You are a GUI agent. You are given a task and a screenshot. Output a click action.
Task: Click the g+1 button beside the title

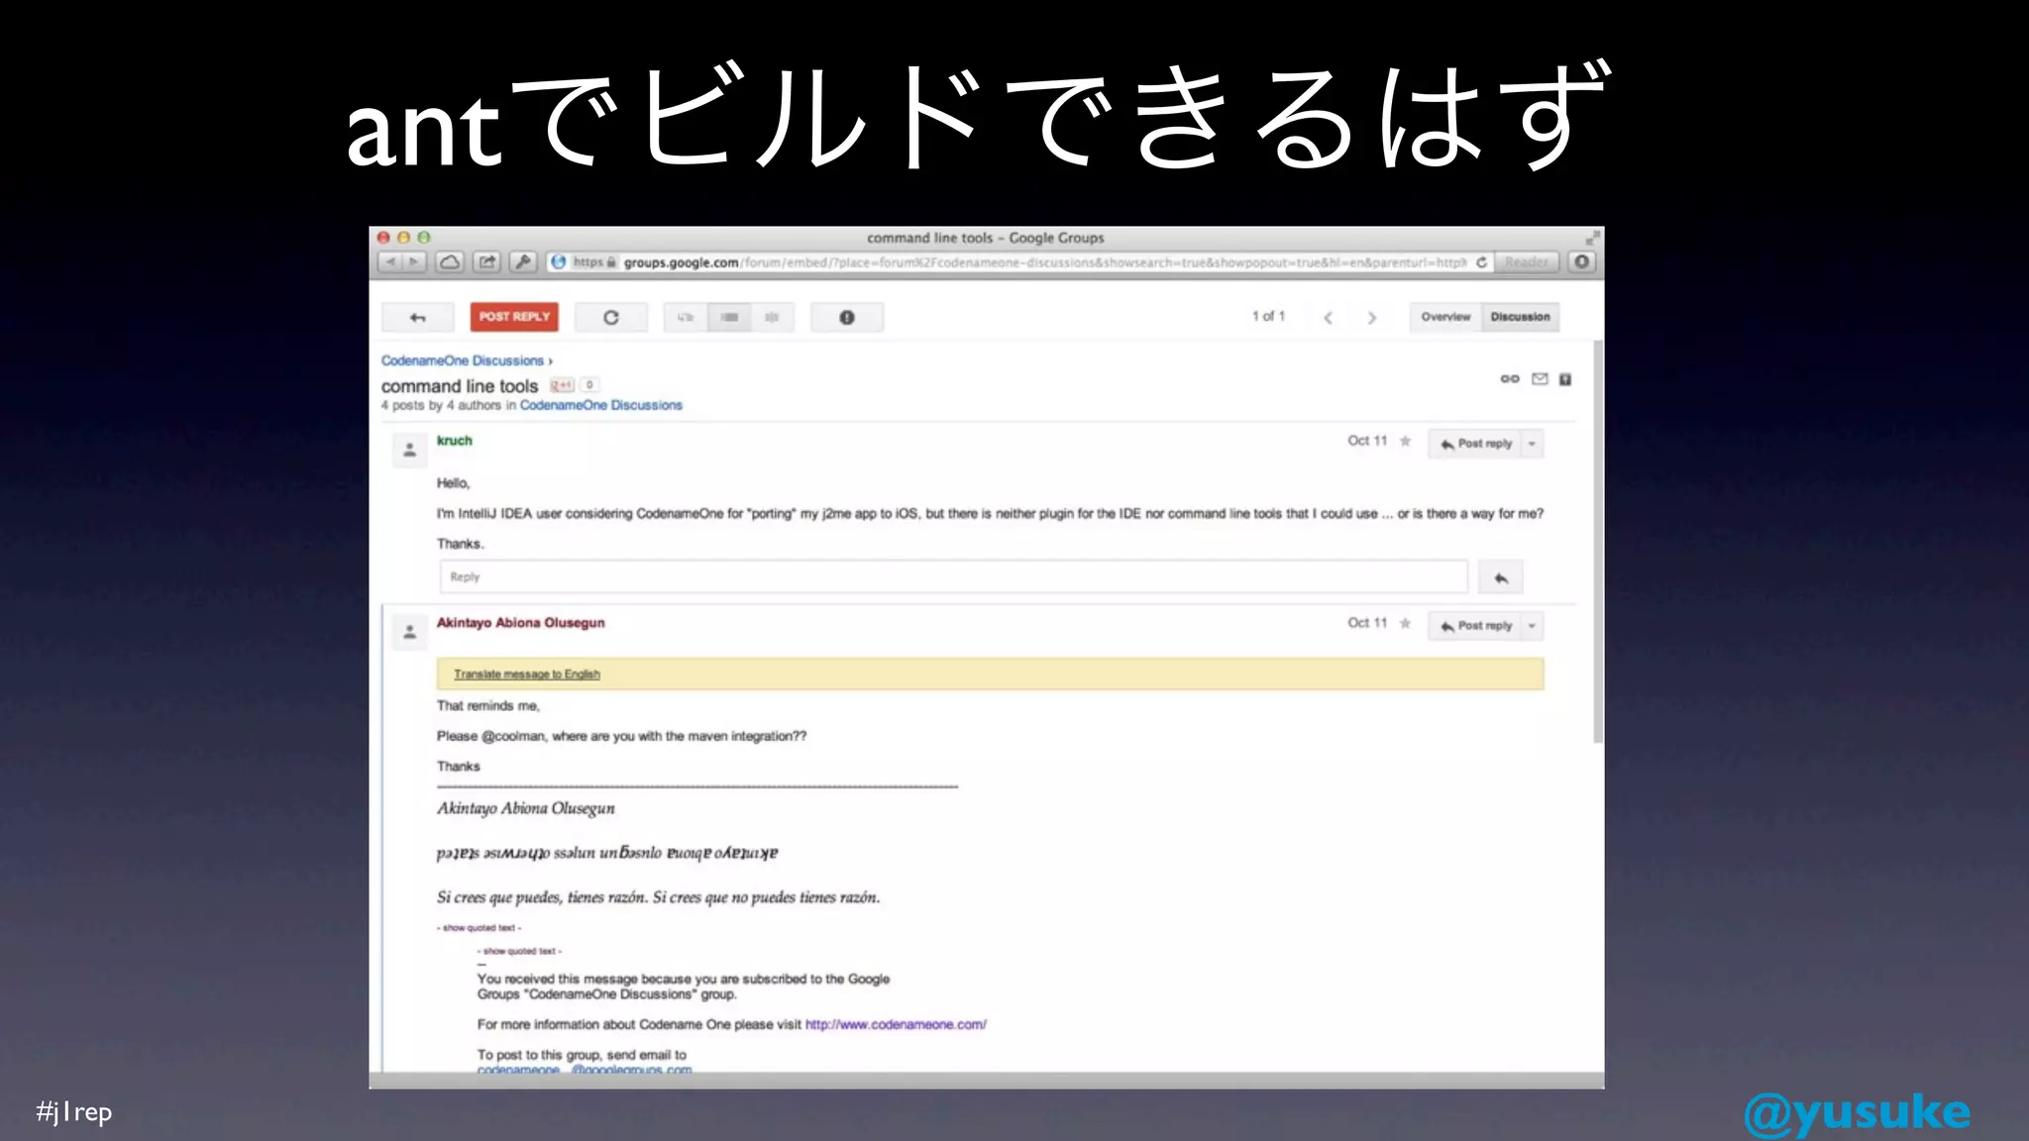(x=563, y=385)
